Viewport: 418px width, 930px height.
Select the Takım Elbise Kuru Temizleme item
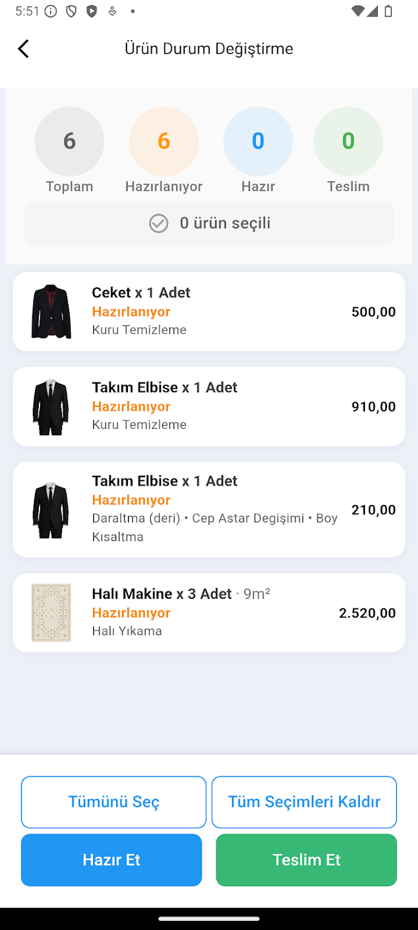(x=209, y=406)
